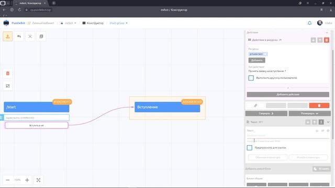Viewport: 335px width, 188px height.
Task: Click the browser address bar
Action: tap(41, 10)
